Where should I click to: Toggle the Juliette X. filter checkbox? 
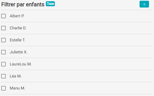[x=3, y=52]
